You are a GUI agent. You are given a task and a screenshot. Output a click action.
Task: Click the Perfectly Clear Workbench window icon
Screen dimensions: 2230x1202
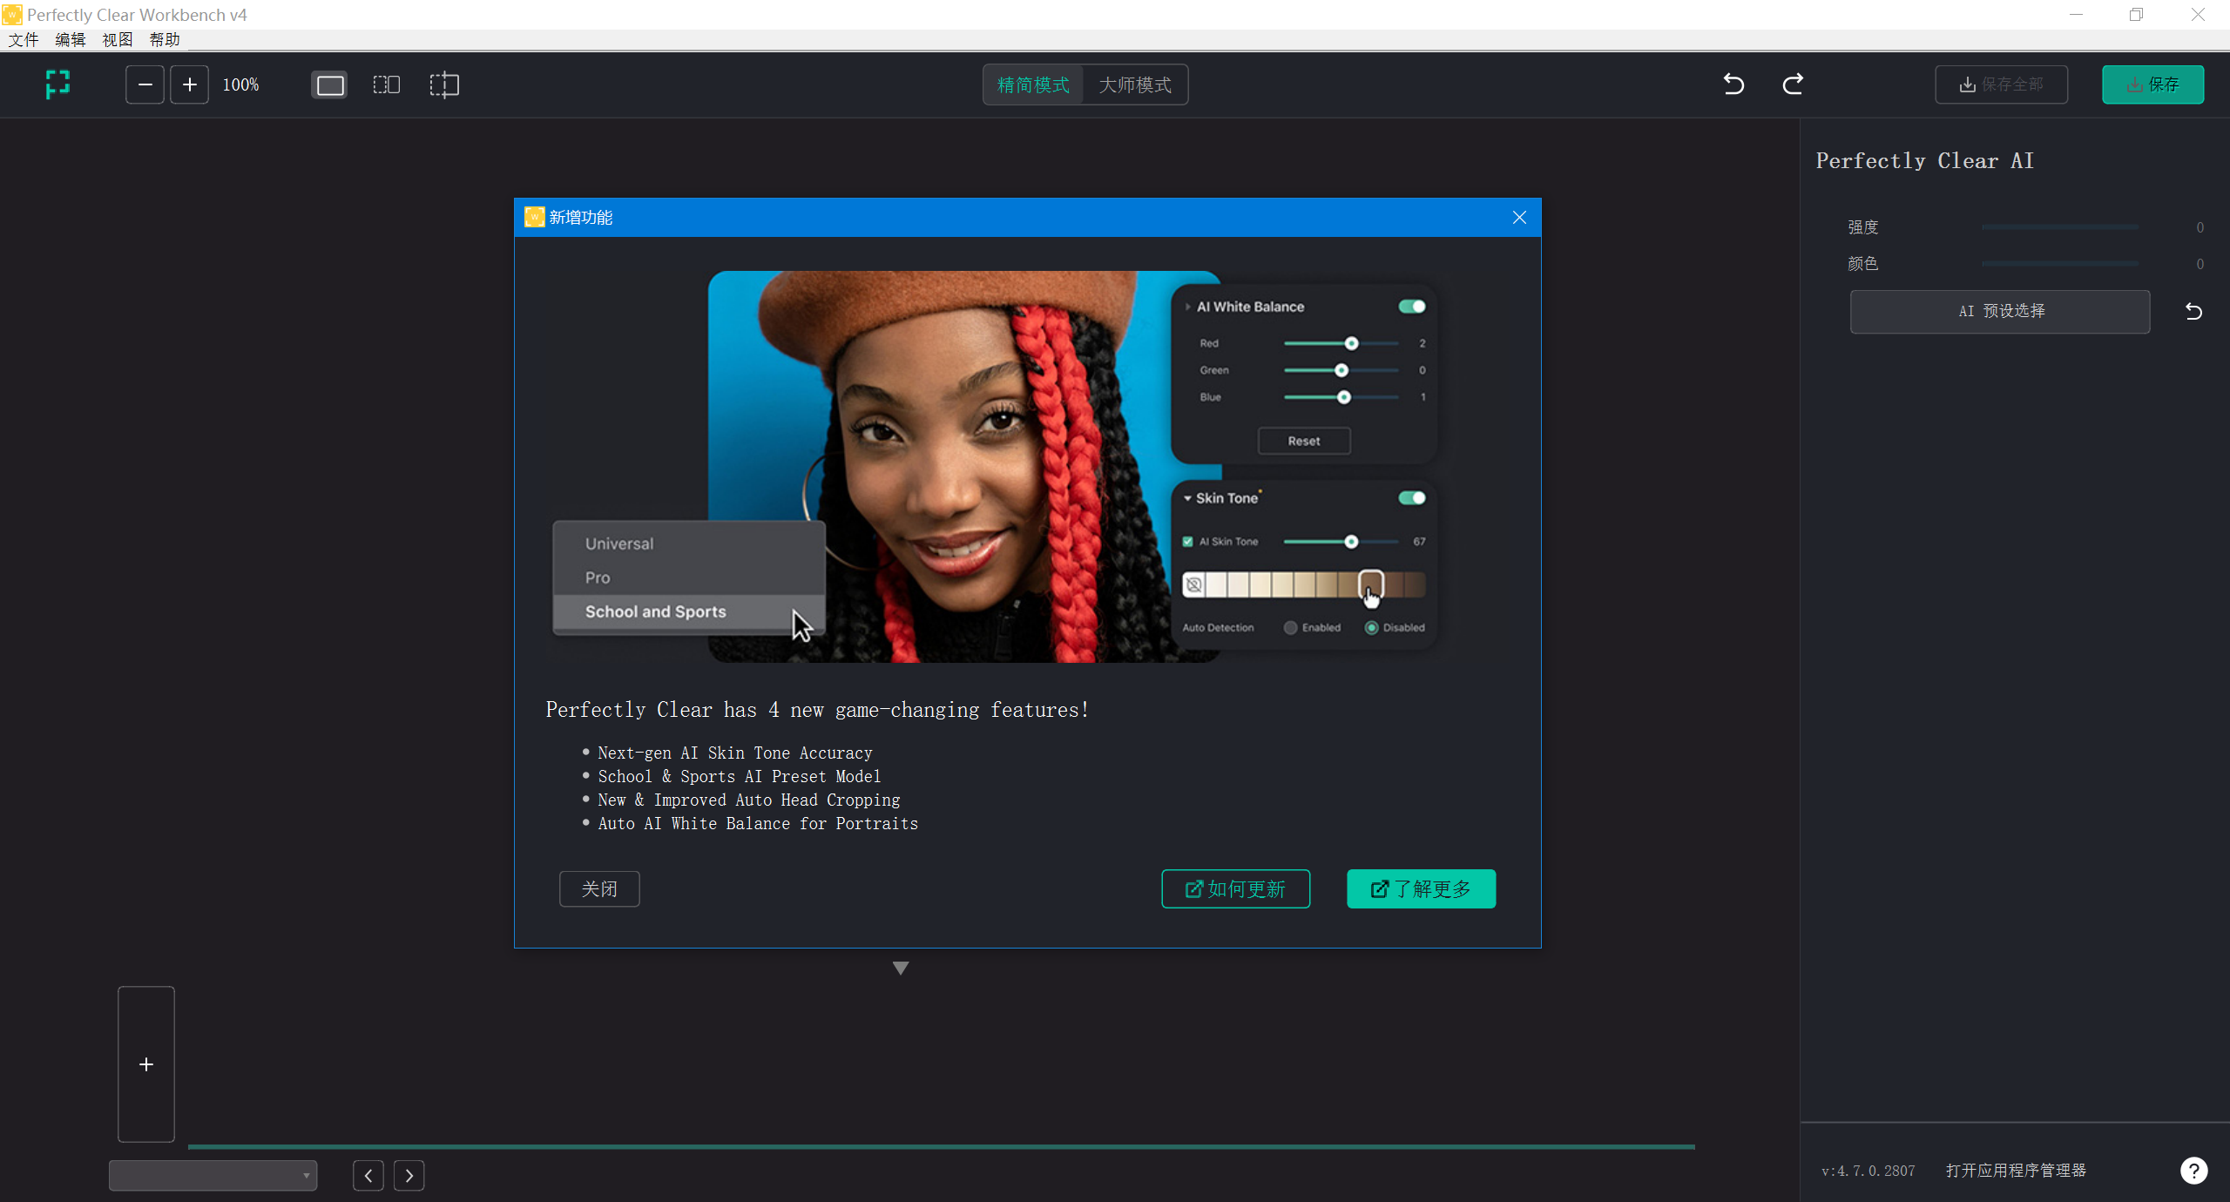(12, 15)
